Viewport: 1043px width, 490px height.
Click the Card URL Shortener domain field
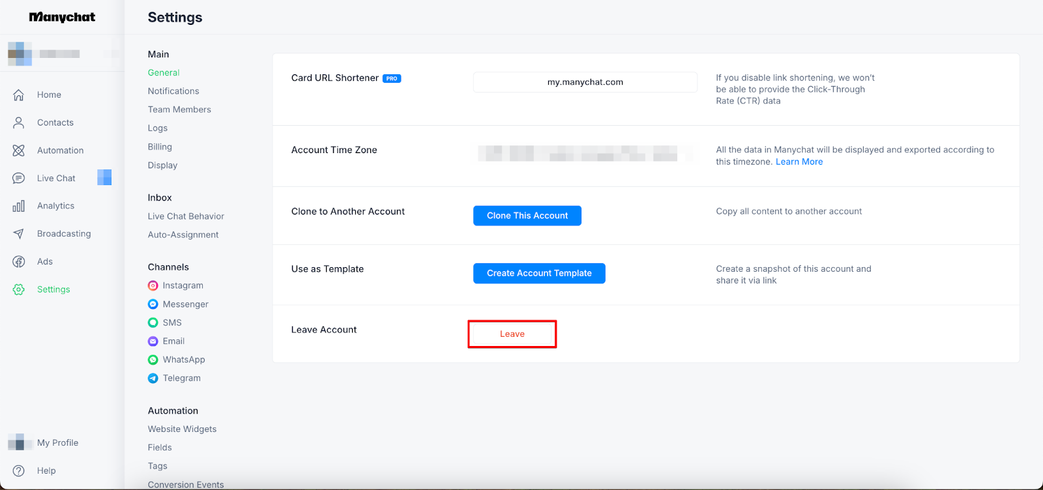585,82
